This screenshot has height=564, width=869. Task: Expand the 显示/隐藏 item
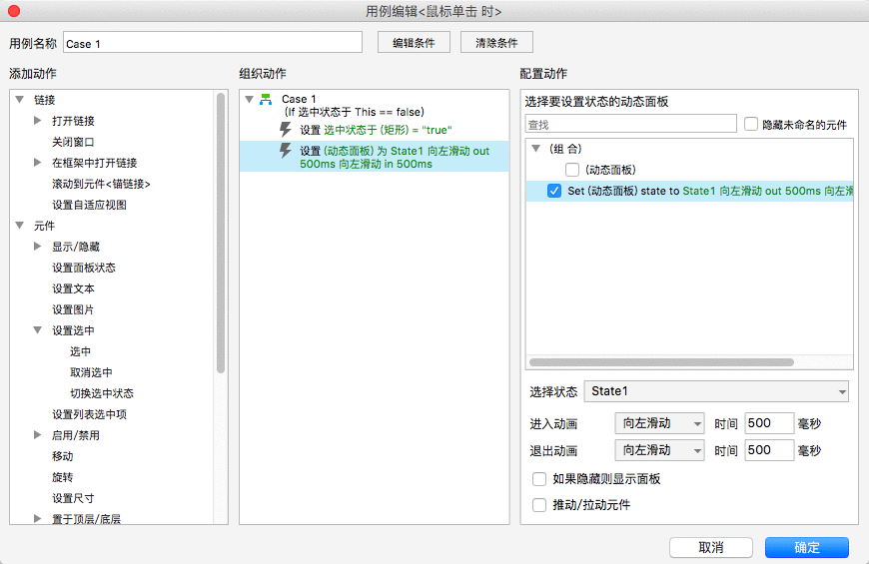coord(37,246)
